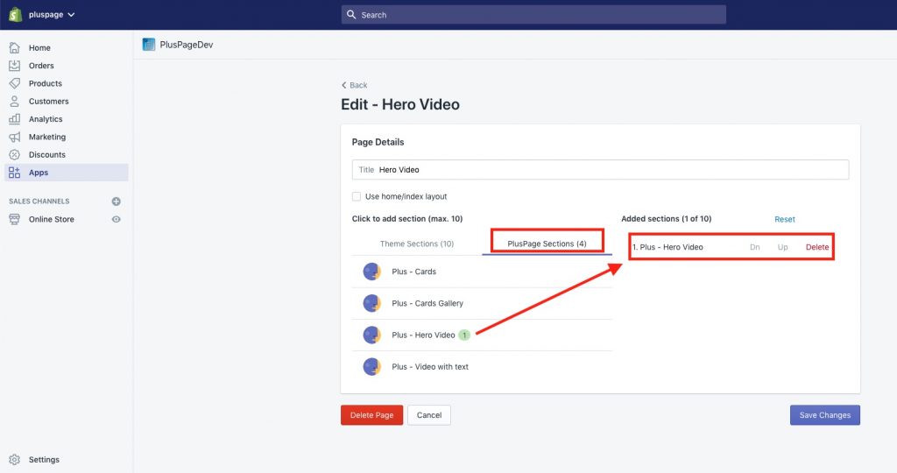Click the Plus - Cards Gallery icon
897x473 pixels.
371,303
